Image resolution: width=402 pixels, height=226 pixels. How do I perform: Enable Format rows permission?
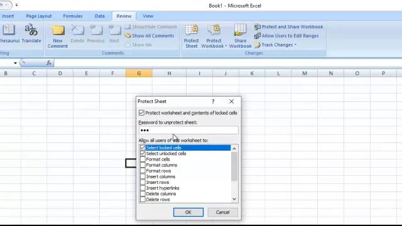143,171
